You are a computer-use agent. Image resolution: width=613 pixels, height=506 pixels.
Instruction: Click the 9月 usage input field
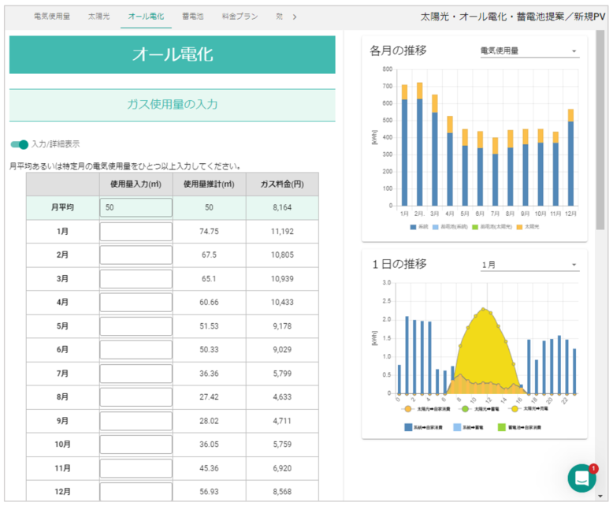pyautogui.click(x=136, y=421)
